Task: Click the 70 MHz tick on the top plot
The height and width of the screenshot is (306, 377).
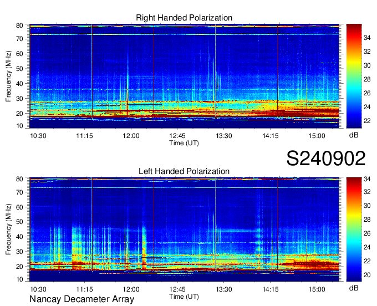Action: (20, 39)
